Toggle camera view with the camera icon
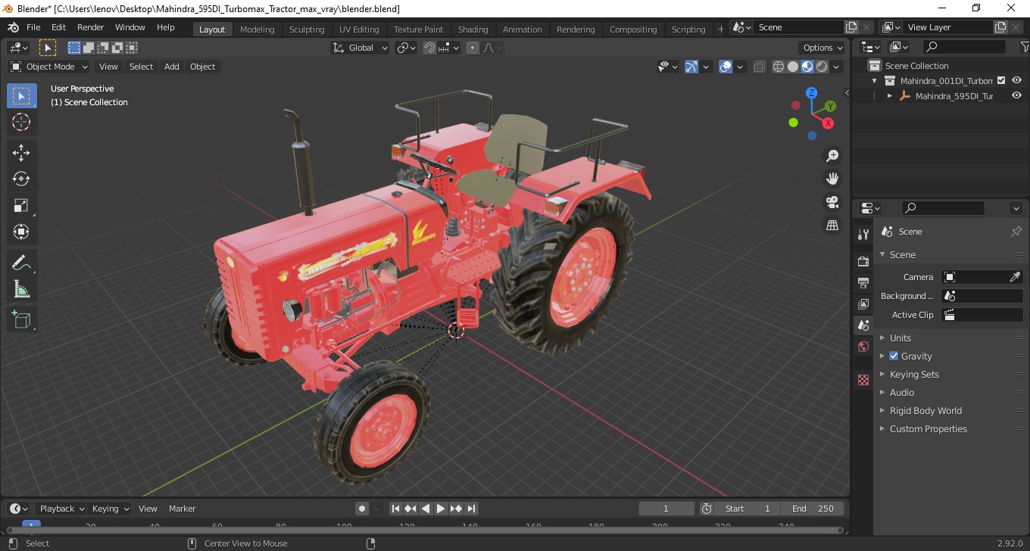 [832, 202]
